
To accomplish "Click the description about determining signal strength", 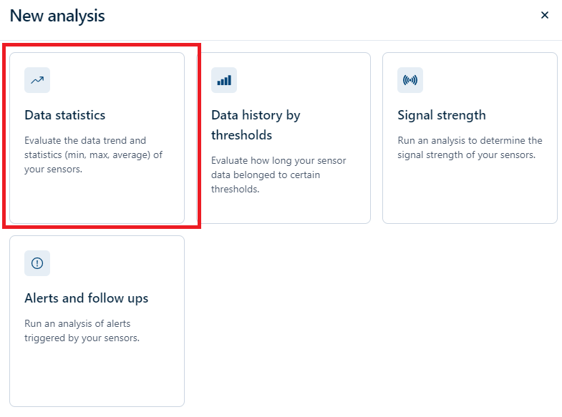I will tap(470, 147).
